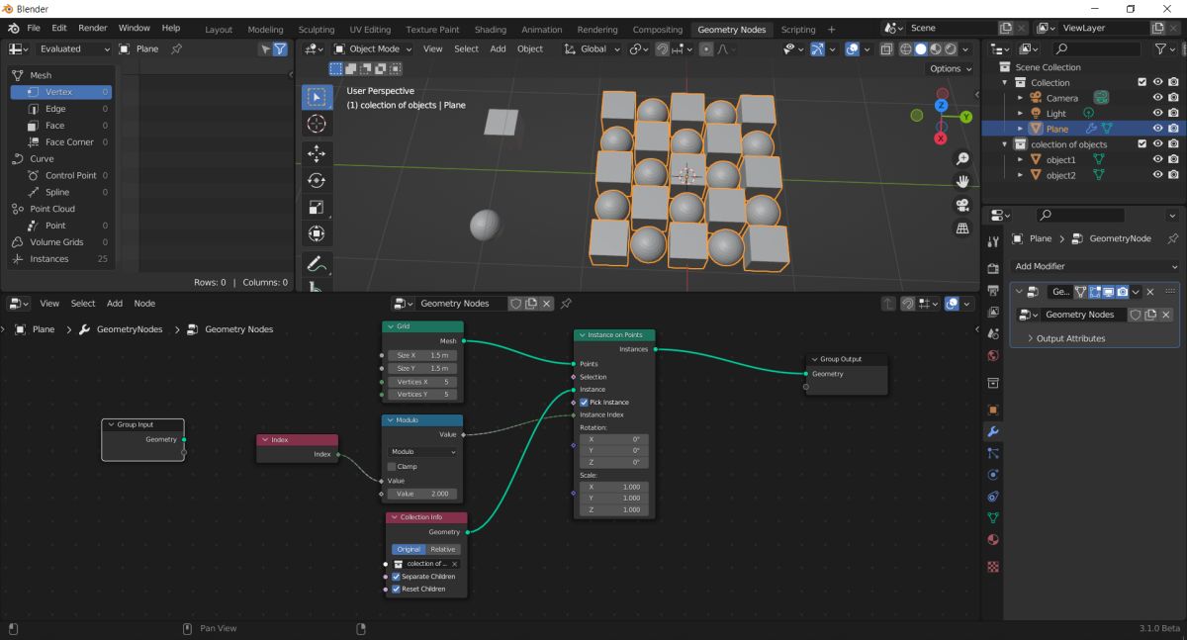Remove the GeometryNodes modifier with X
The image size is (1187, 640).
[x=1150, y=292]
